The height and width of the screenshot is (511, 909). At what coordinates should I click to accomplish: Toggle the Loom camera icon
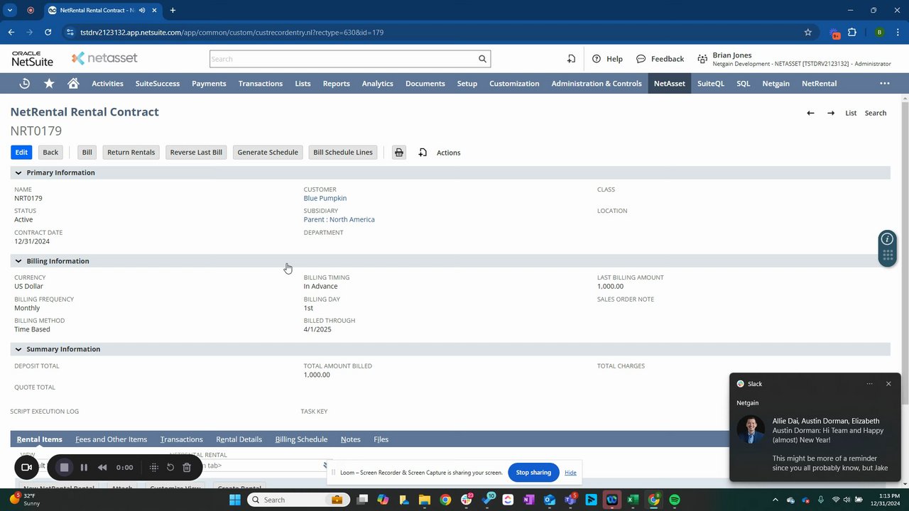point(26,467)
